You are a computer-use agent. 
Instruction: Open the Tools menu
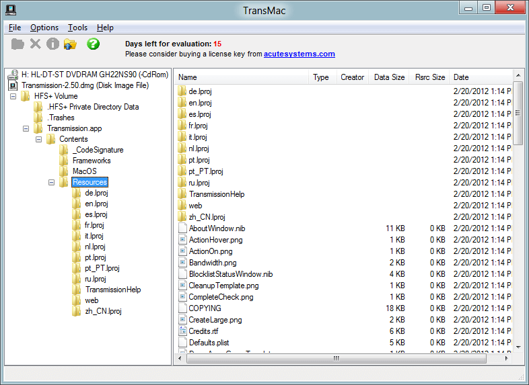pos(77,28)
